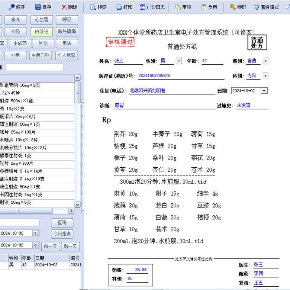290x290 pixels.
Task: Open the 个人组套 category
Action: [67, 55]
